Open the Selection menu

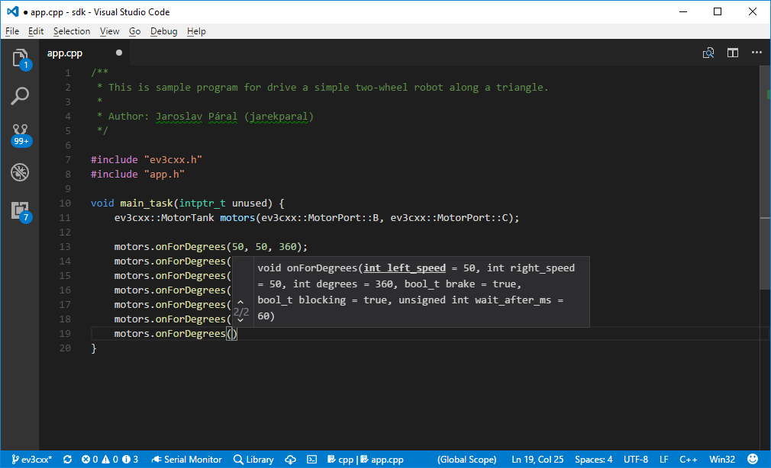(72, 31)
